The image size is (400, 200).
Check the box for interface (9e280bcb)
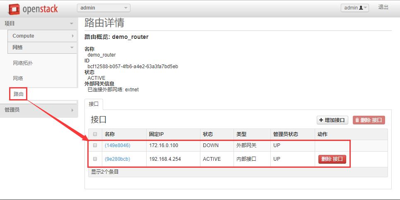pos(95,159)
